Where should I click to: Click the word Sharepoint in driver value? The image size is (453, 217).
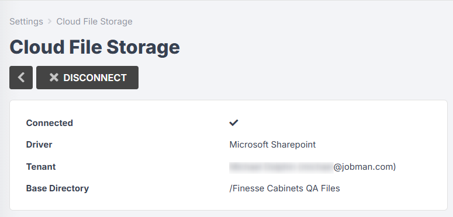tap(293, 145)
